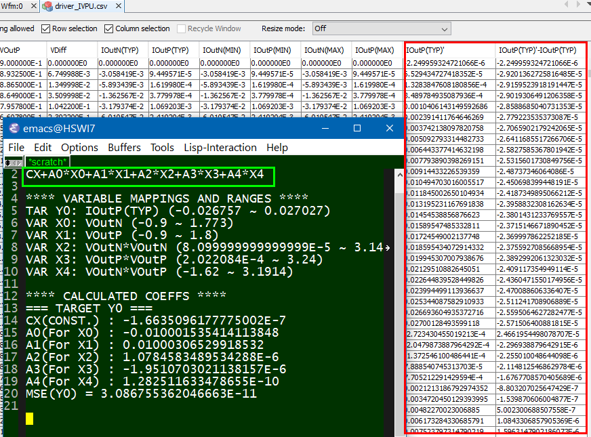
Task: Click the IOutN(MIN) column header
Action: [225, 50]
